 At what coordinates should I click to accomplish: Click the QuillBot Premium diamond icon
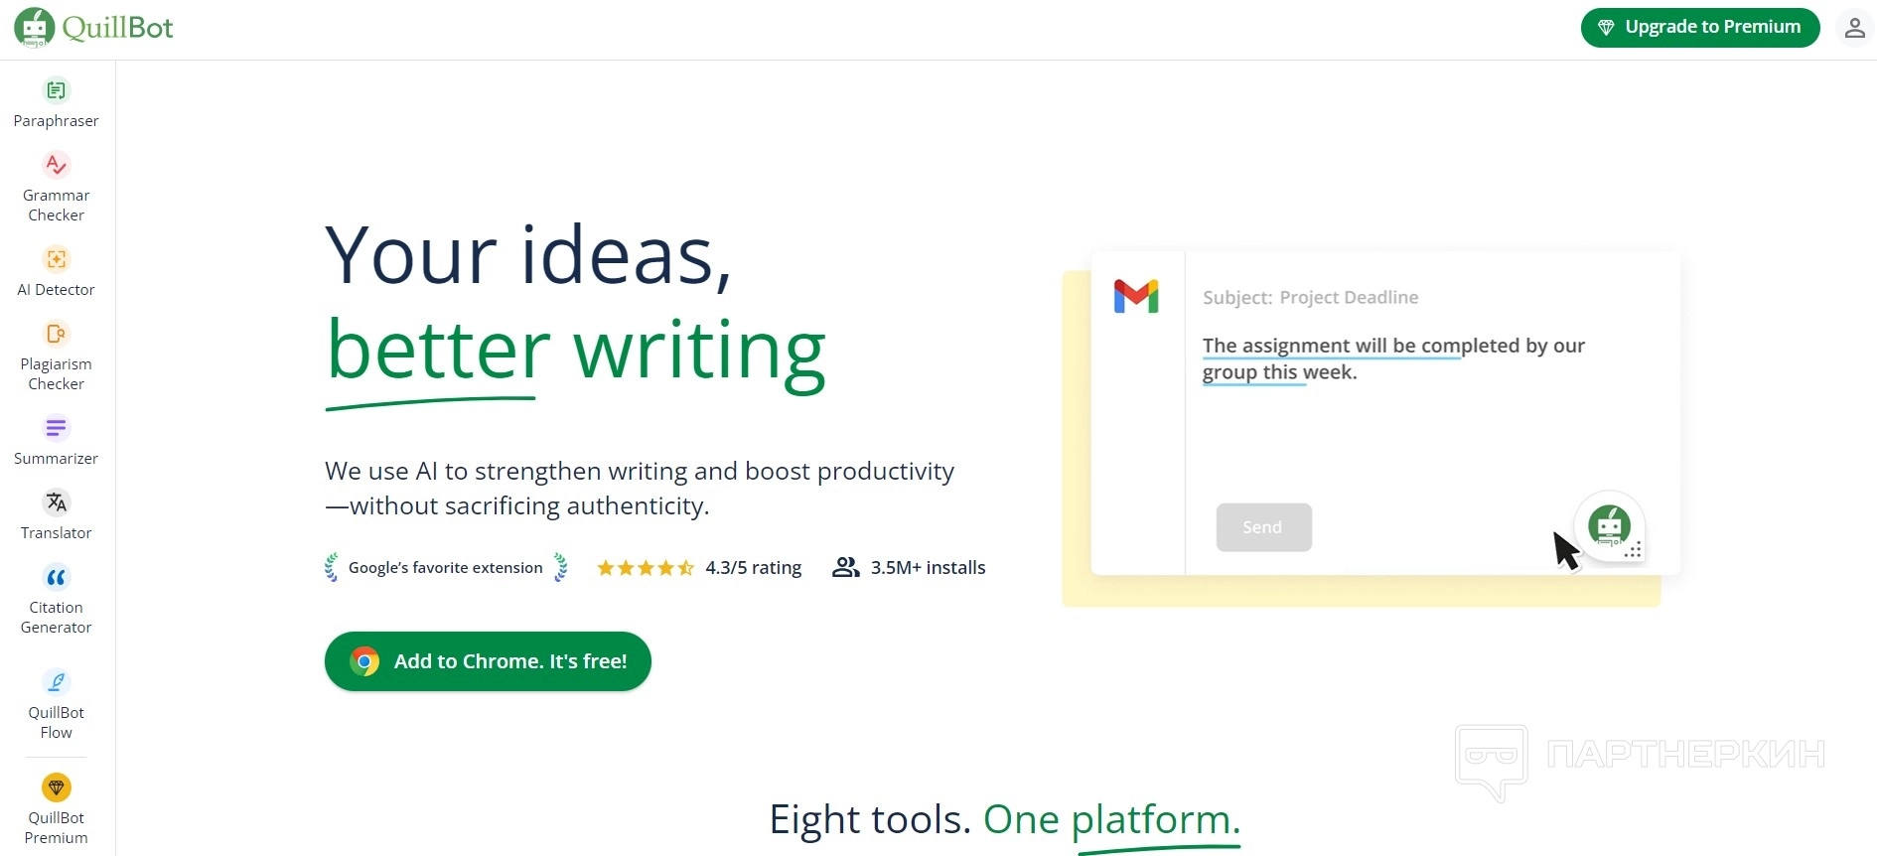[x=57, y=787]
